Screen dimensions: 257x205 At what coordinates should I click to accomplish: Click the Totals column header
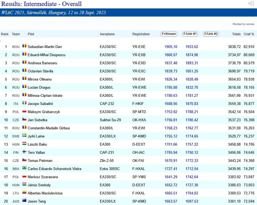click(x=236, y=34)
